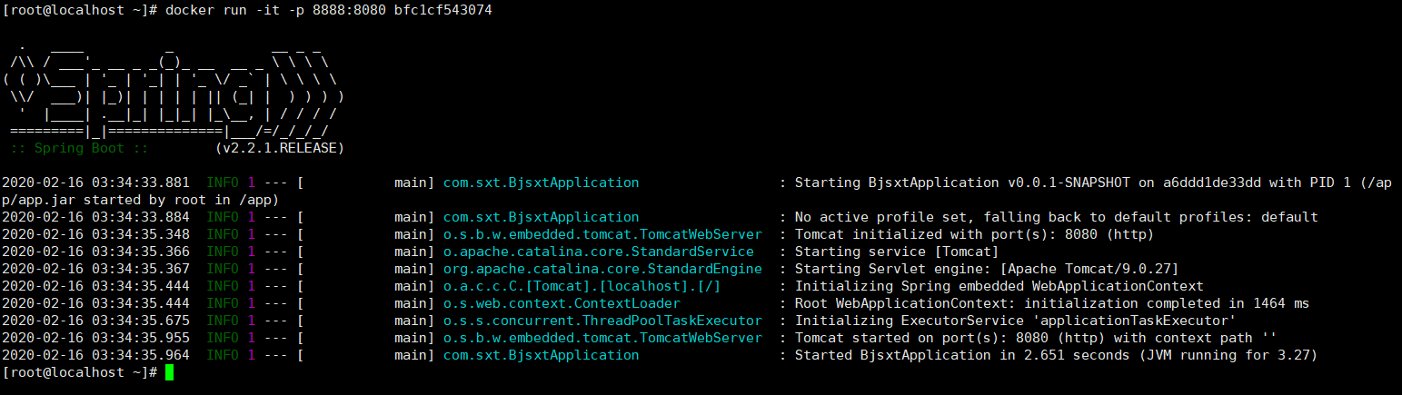This screenshot has height=395, width=1402.
Task: Click the green terminal cursor block
Action: (x=169, y=372)
